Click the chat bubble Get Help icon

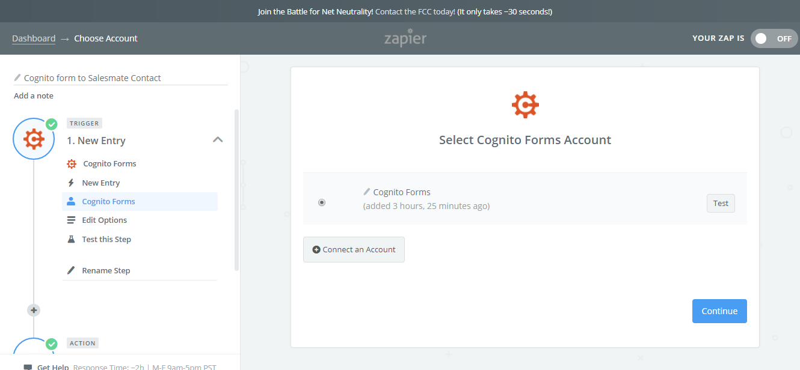click(x=28, y=367)
